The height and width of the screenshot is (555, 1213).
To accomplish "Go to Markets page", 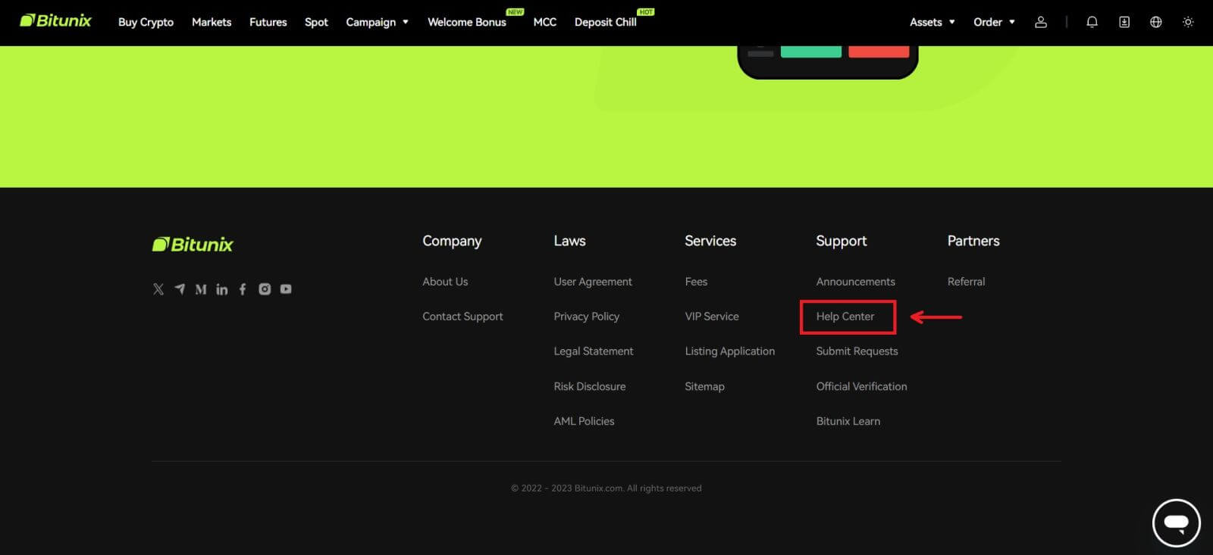I will point(212,22).
